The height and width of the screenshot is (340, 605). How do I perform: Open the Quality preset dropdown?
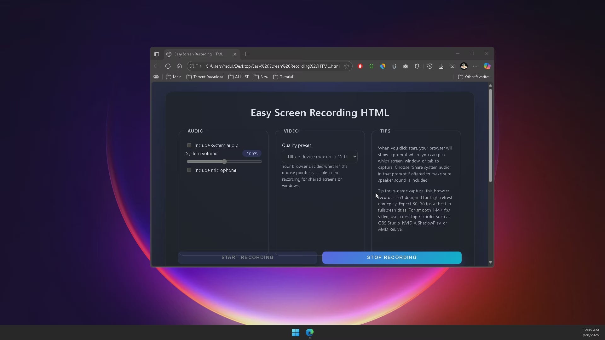pyautogui.click(x=320, y=157)
